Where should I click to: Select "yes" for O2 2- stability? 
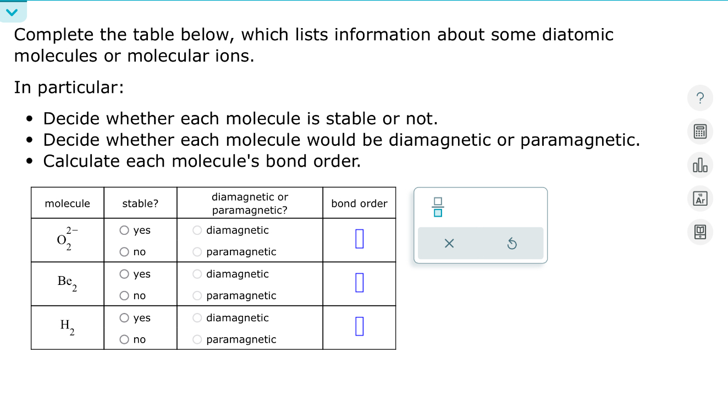(124, 230)
